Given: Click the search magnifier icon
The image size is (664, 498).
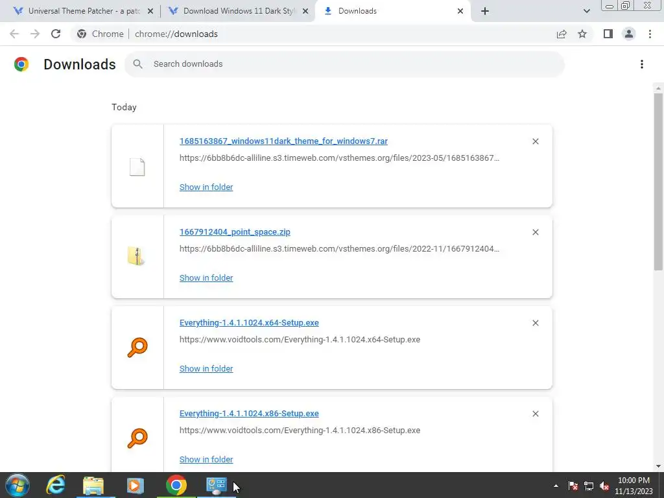Looking at the screenshot, I should pos(137,64).
